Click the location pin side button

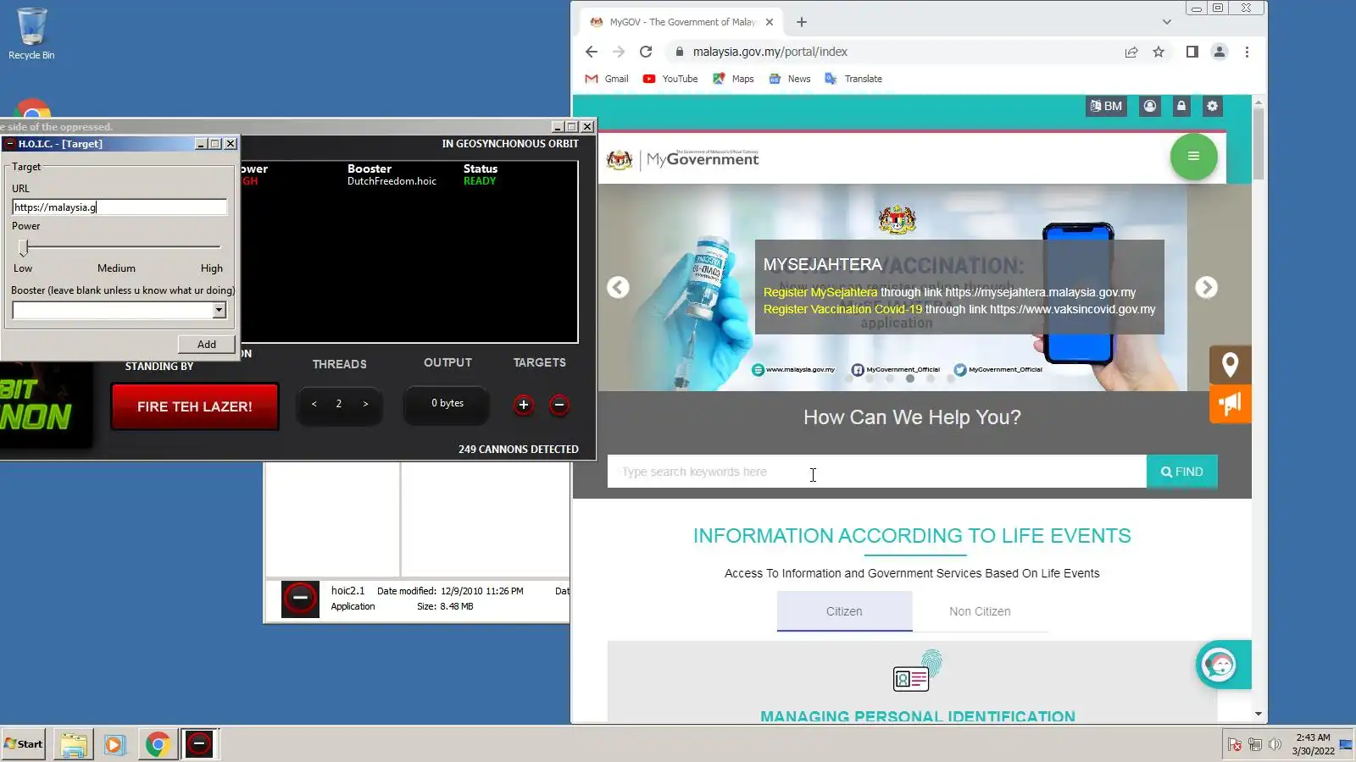pyautogui.click(x=1230, y=365)
